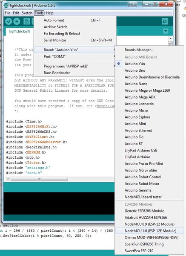Open the Edit menu
Screen dimensions: 186x256
point(16,13)
